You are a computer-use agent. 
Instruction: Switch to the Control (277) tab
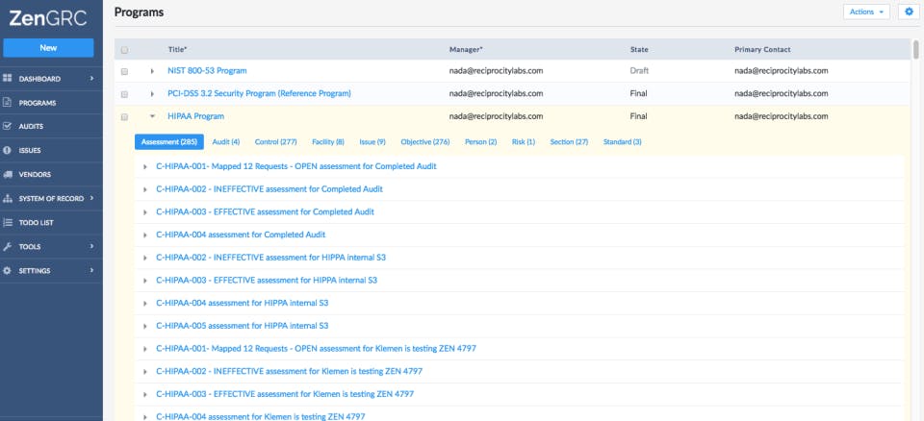(276, 142)
